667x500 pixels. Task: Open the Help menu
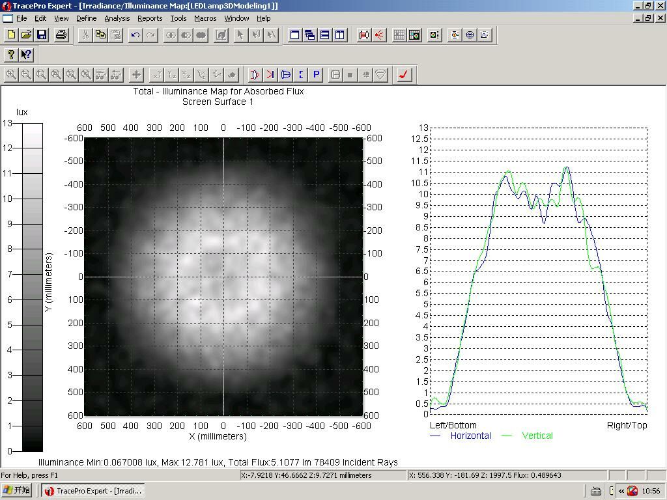[263, 18]
